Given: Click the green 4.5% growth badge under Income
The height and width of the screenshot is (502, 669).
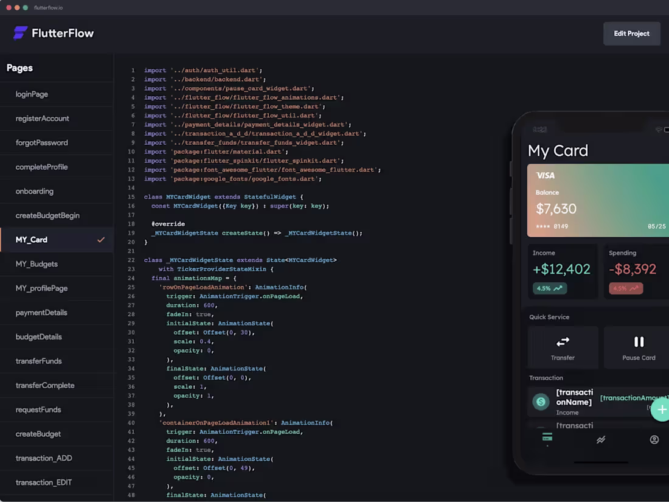Looking at the screenshot, I should [549, 288].
